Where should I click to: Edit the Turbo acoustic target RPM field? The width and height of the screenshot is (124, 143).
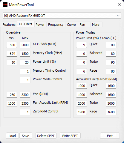pos(111,103)
